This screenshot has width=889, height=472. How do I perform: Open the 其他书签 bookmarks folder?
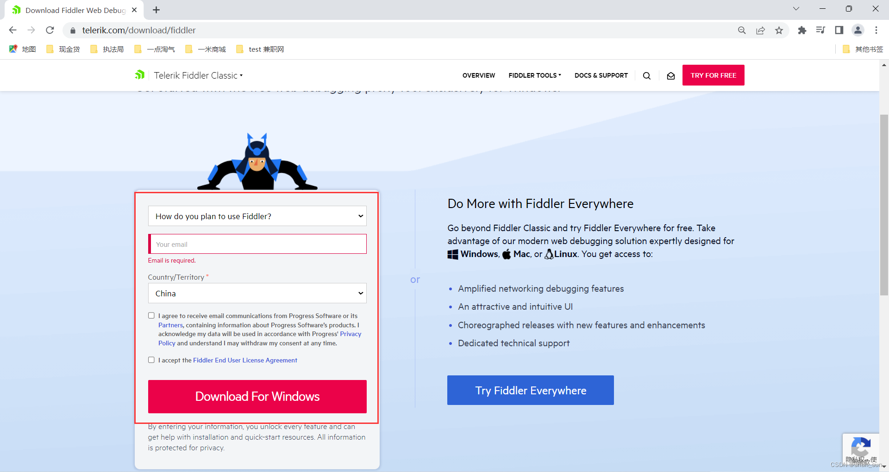pyautogui.click(x=863, y=49)
